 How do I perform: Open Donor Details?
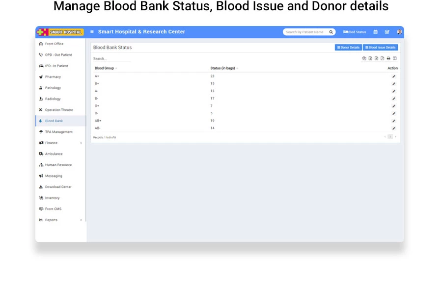pos(348,48)
